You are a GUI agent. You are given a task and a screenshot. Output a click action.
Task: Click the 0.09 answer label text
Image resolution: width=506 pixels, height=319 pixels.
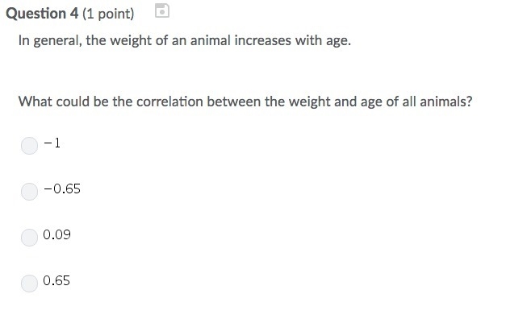tap(56, 234)
